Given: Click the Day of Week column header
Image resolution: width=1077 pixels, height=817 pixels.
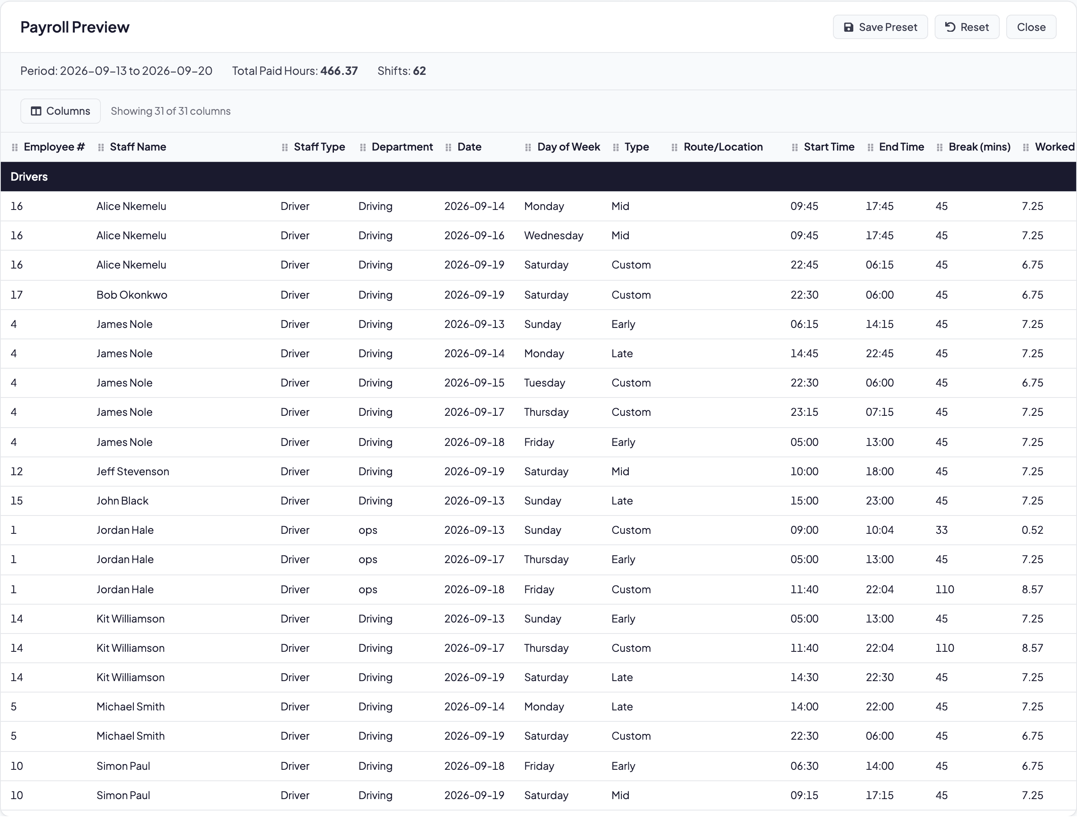Looking at the screenshot, I should 569,147.
